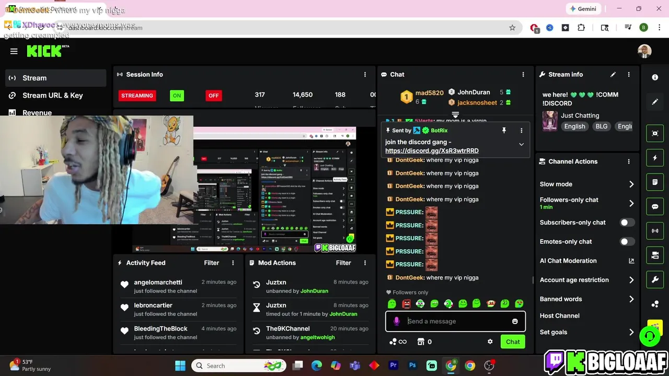
Task: Open Chrome extensions puzzle icon
Action: click(x=581, y=28)
